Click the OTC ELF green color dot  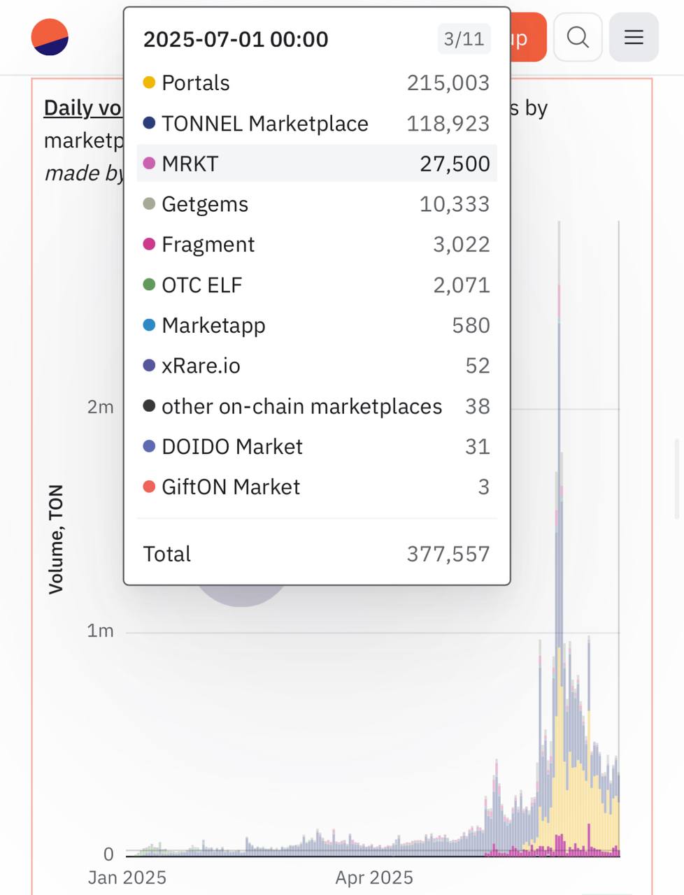149,285
